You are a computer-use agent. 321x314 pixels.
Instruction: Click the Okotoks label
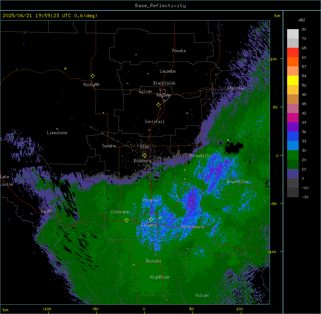pos(153,261)
